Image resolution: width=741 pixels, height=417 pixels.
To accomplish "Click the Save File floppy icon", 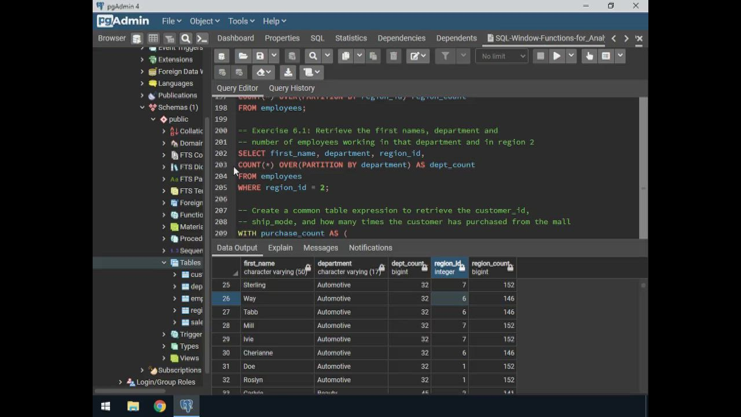I will pyautogui.click(x=260, y=56).
